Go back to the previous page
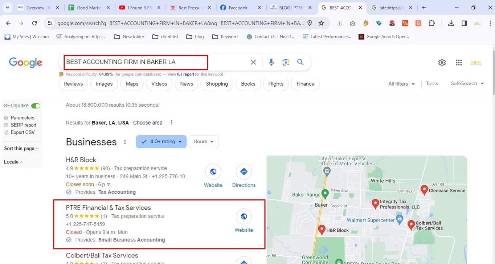Viewport: 495px width, 264px height. [x=8, y=23]
